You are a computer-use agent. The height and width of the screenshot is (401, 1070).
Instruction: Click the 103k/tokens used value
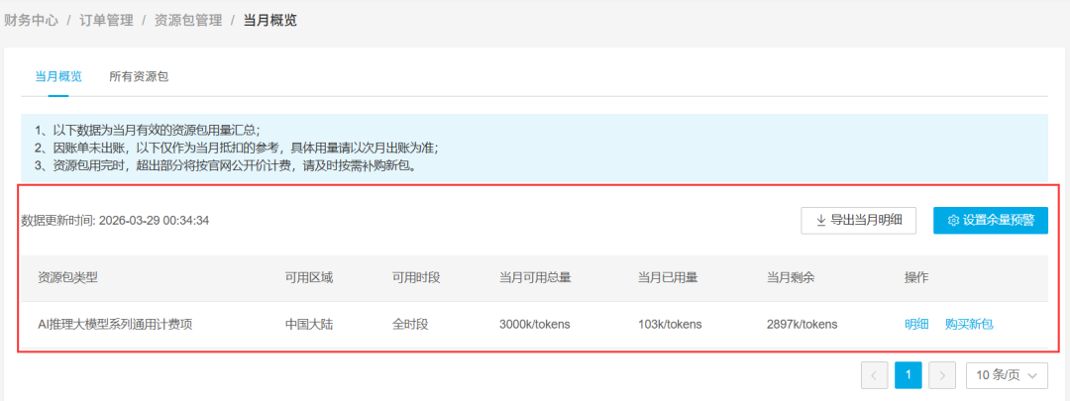[670, 324]
